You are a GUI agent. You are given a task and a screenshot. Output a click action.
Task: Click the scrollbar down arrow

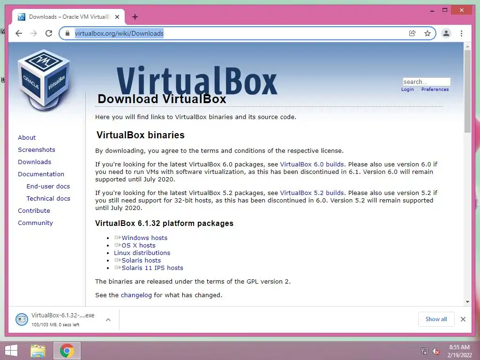click(x=467, y=302)
